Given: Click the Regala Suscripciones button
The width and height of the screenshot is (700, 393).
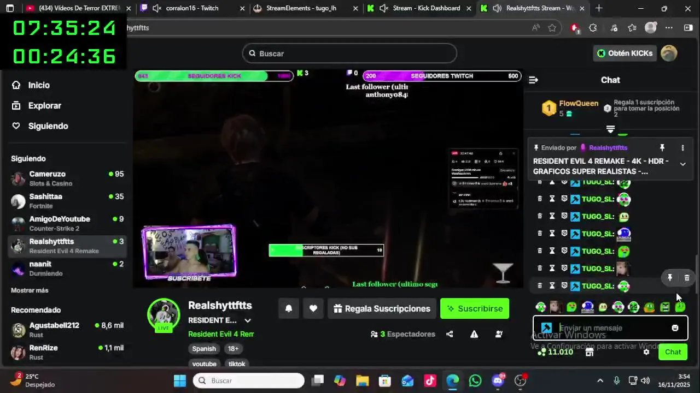Looking at the screenshot, I should pyautogui.click(x=382, y=308).
